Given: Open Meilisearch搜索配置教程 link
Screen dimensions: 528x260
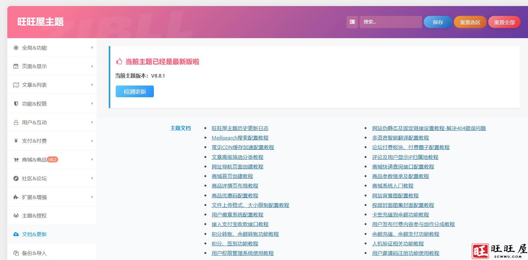Looking at the screenshot, I should [x=240, y=138].
